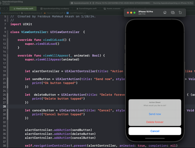Click 'deleteButton' on line 25
The width and height of the screenshot is (195, 148).
click(45, 95)
